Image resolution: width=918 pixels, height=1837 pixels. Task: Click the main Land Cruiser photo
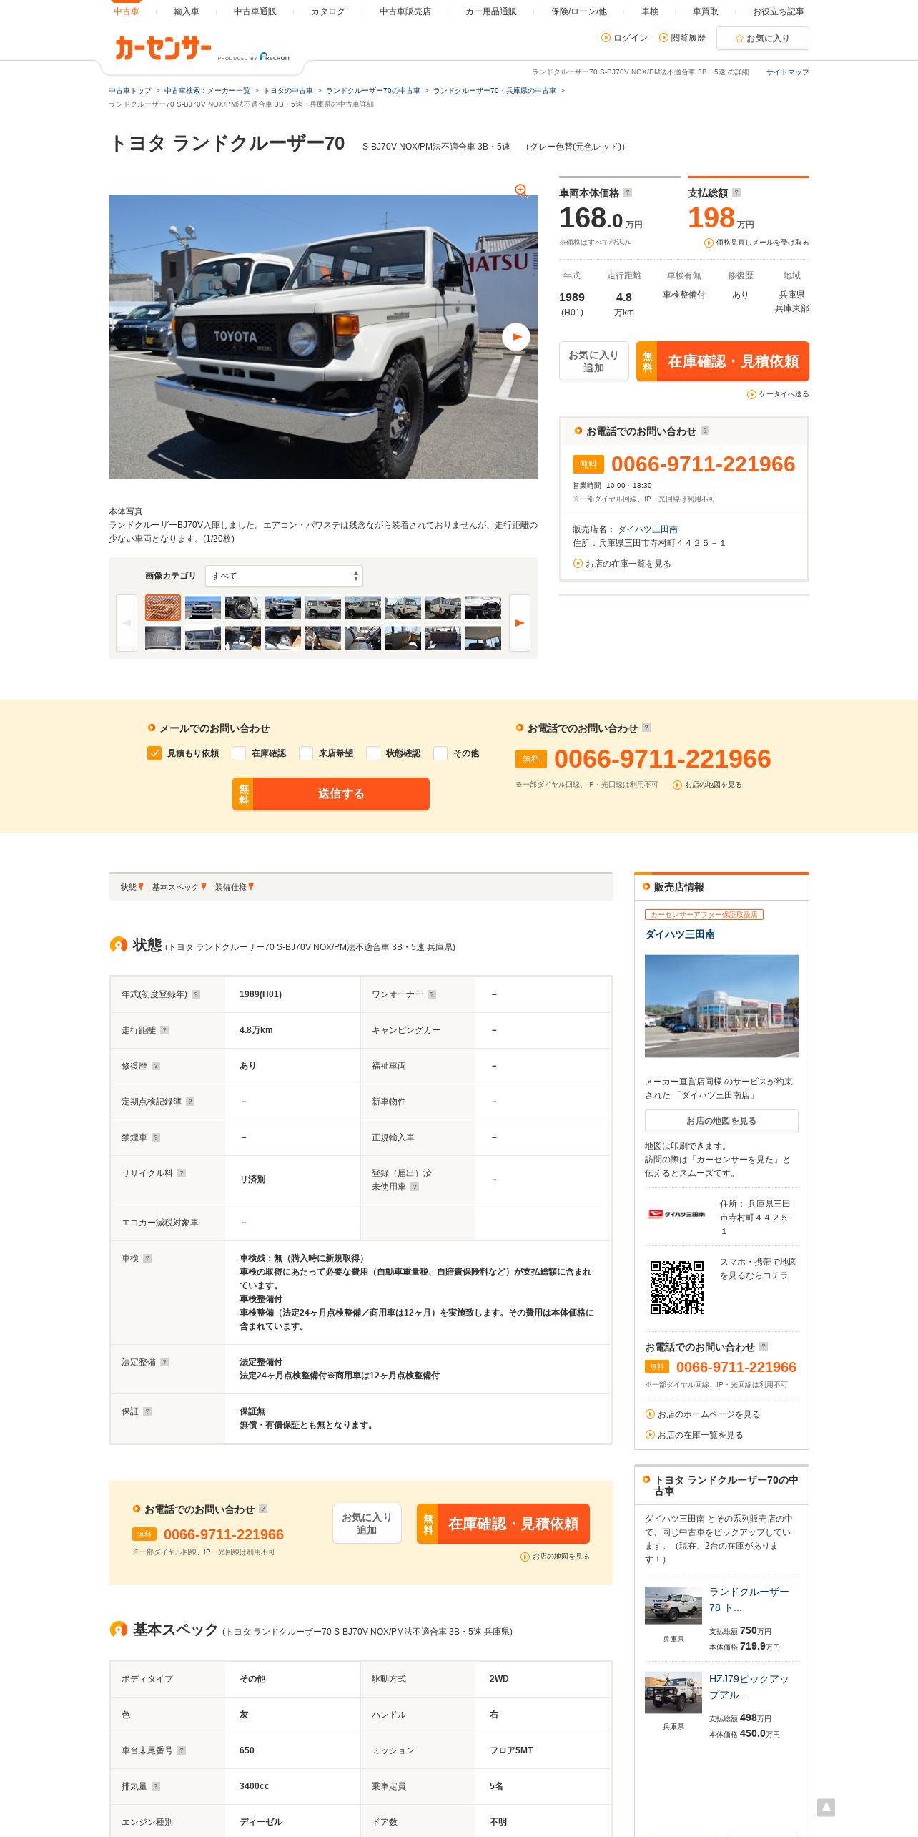[x=323, y=337]
